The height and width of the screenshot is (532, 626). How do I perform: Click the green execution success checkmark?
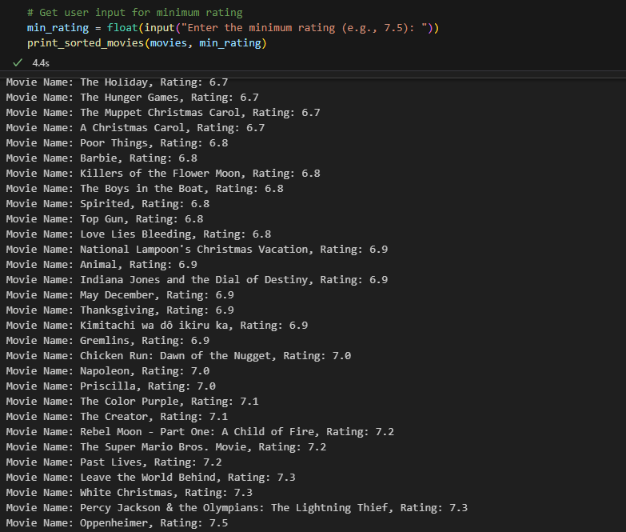tap(18, 62)
